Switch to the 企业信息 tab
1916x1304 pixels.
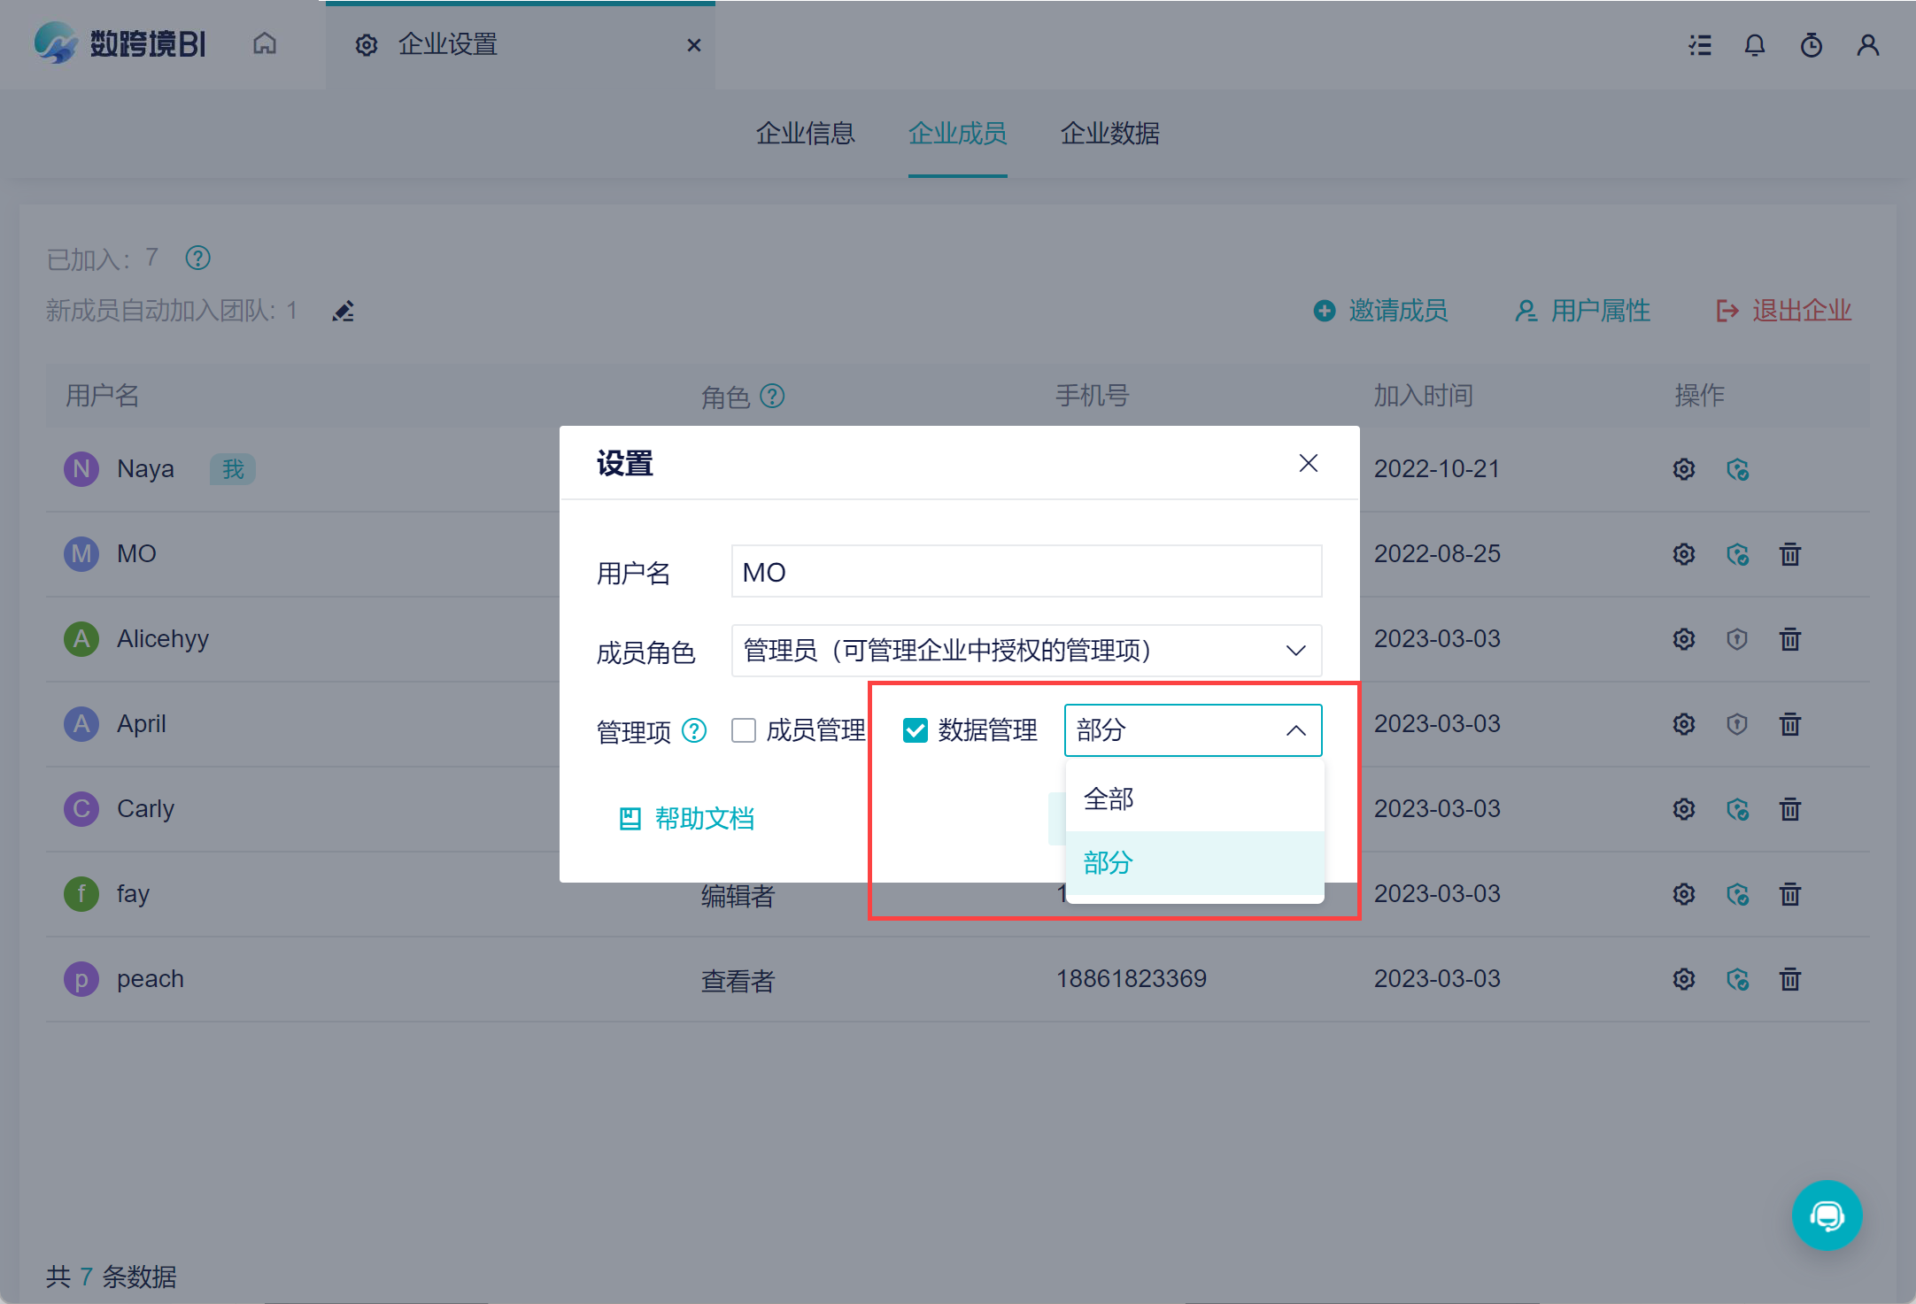point(805,134)
